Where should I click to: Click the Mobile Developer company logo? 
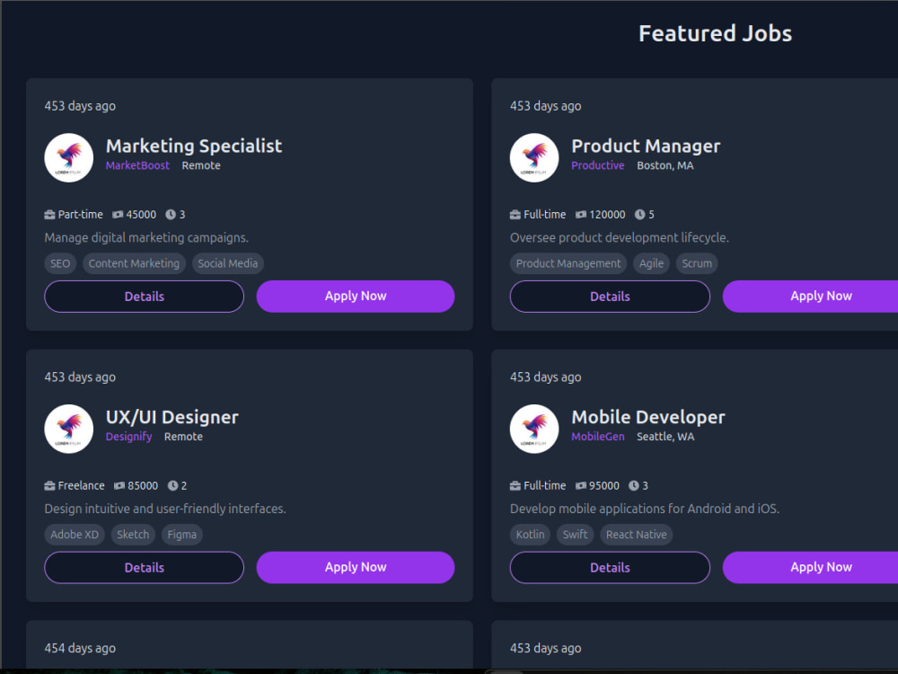(x=534, y=429)
